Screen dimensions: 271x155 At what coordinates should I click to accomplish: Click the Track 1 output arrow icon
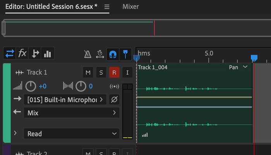click(x=17, y=112)
